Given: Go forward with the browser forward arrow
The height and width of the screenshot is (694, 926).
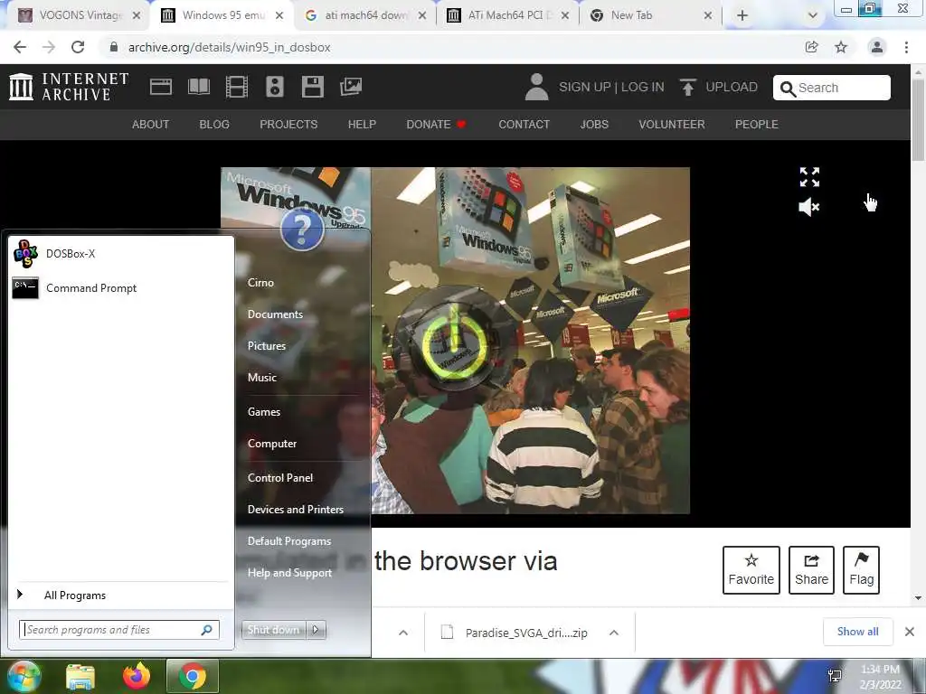Looking at the screenshot, I should pyautogui.click(x=49, y=47).
